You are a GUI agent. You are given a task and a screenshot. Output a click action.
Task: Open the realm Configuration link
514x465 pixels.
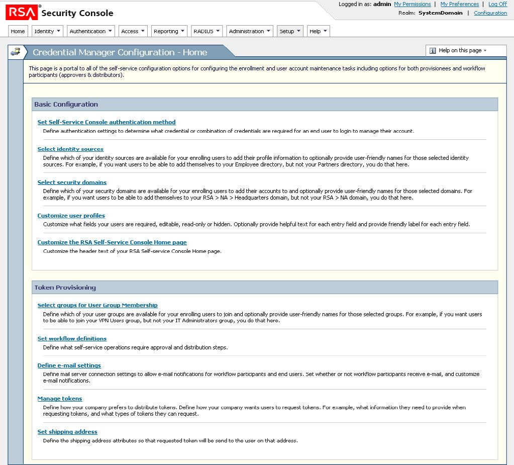coord(490,13)
